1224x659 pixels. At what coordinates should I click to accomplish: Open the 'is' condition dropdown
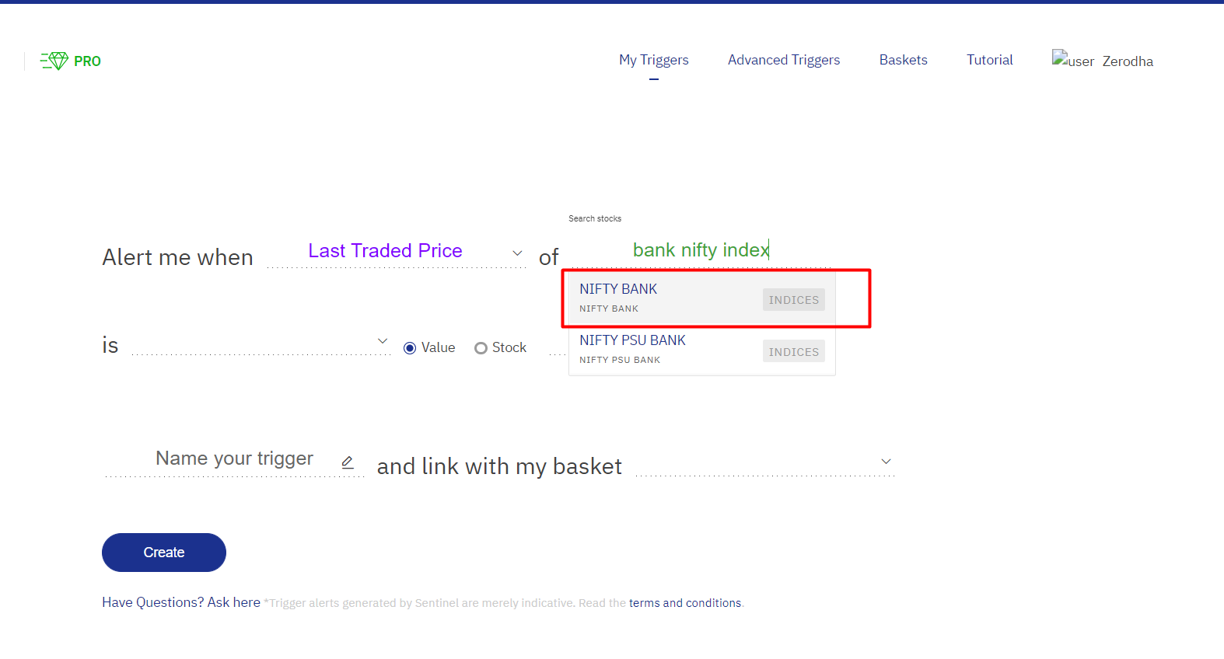261,342
